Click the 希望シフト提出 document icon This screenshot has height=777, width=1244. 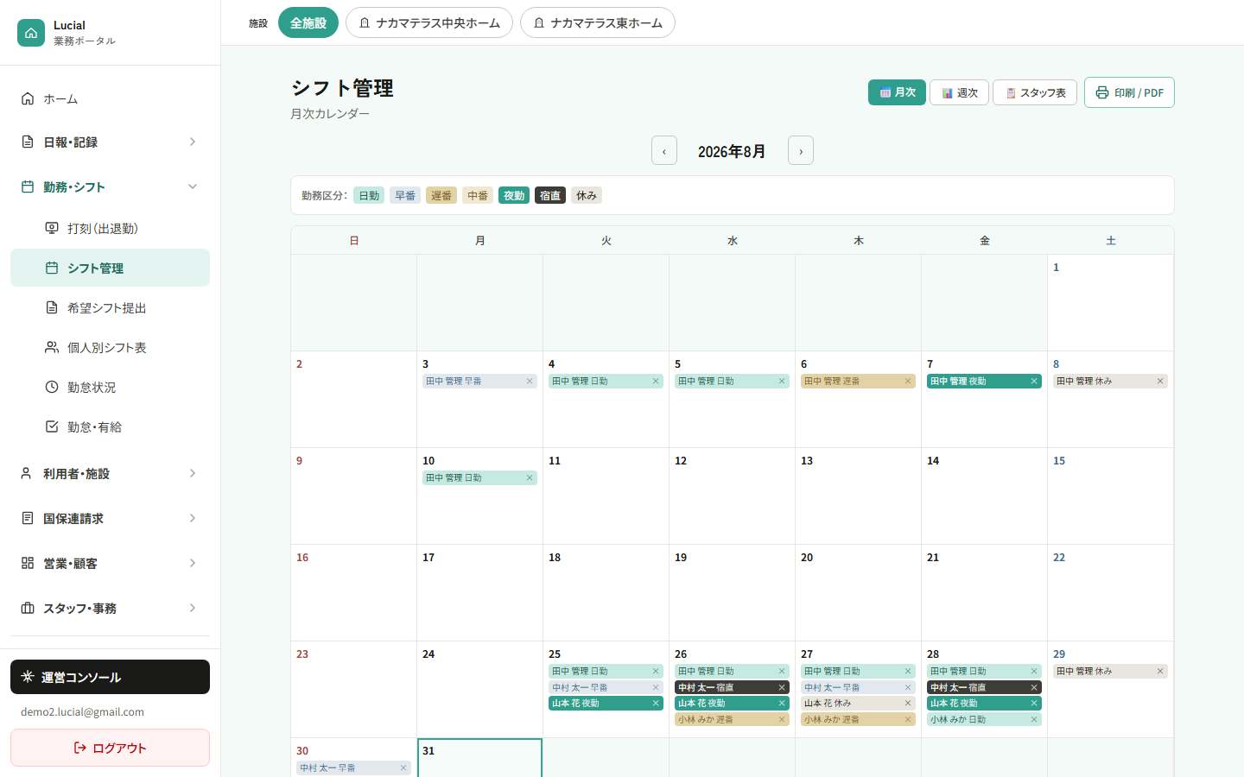click(x=52, y=307)
